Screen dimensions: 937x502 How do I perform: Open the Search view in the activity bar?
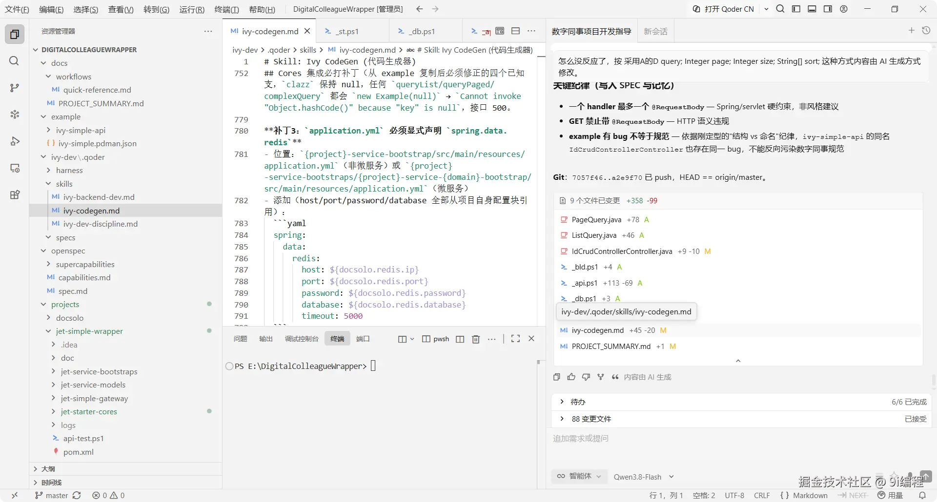point(15,61)
